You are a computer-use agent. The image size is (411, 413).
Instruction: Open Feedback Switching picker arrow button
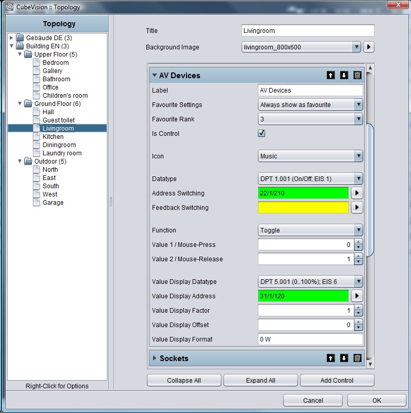click(x=357, y=208)
